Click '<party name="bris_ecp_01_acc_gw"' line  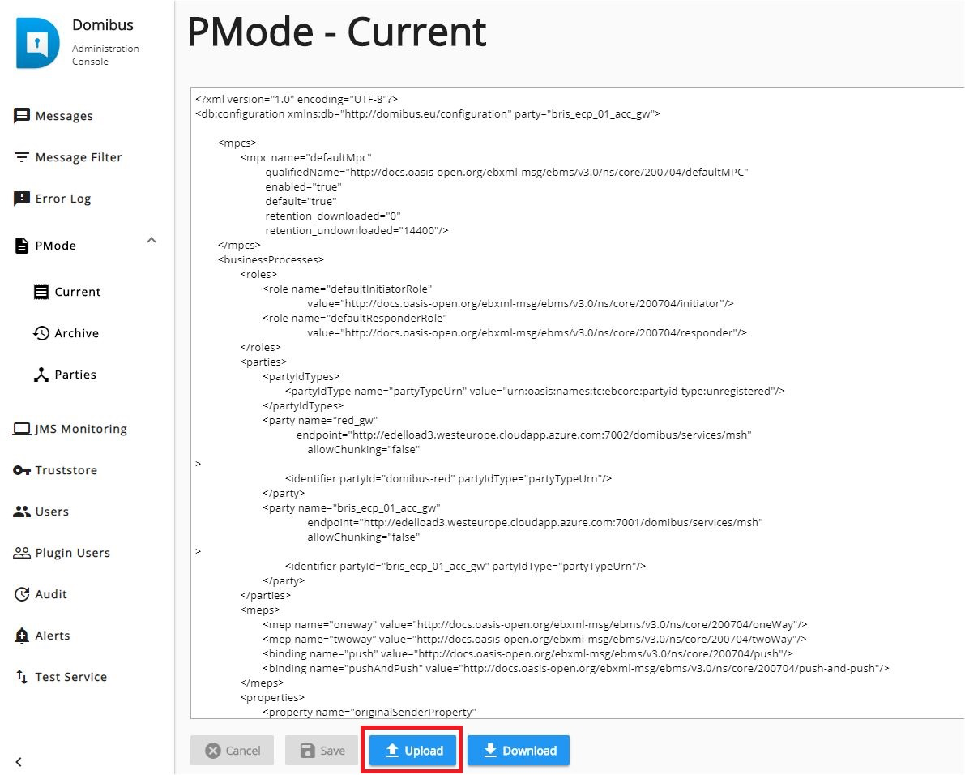pyautogui.click(x=352, y=507)
